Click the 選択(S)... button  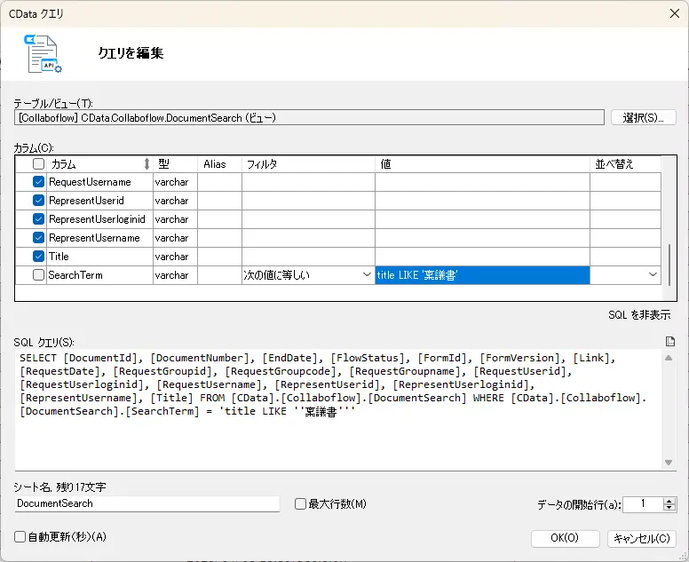click(644, 118)
